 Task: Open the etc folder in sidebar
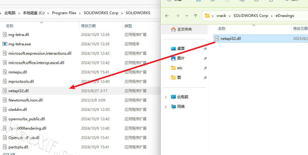(x=180, y=68)
